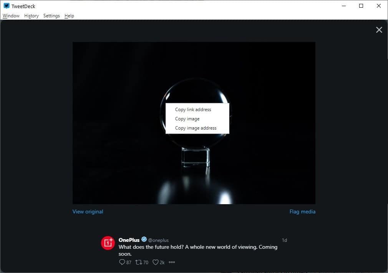Click the OnePlus account name
388x273 pixels.
(x=129, y=240)
